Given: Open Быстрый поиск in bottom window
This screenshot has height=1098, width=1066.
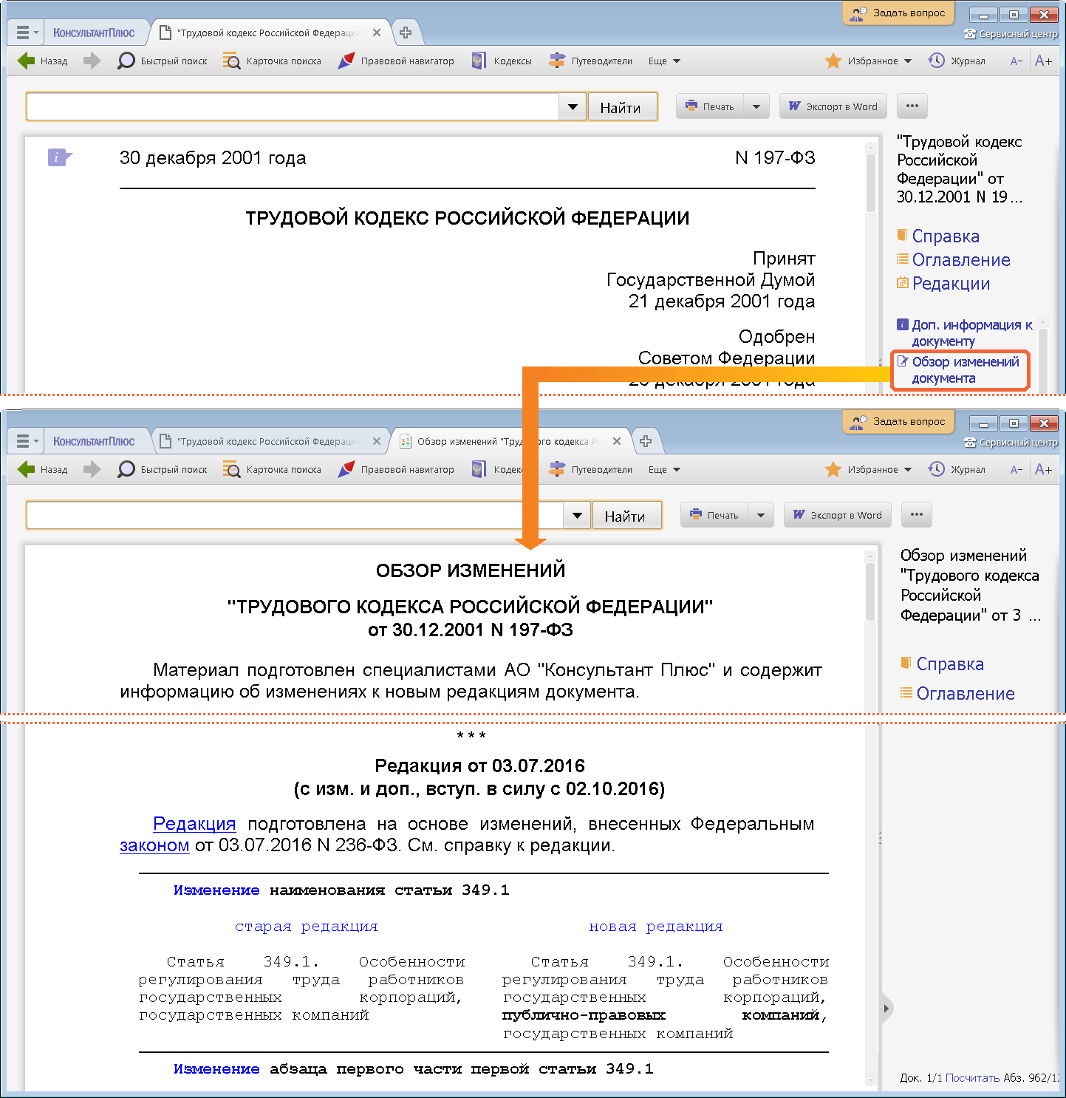Looking at the screenshot, I should point(163,469).
